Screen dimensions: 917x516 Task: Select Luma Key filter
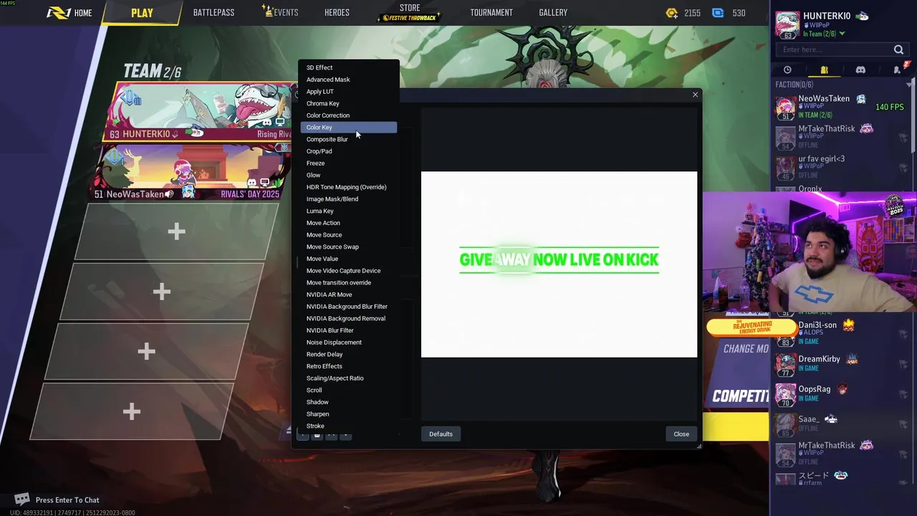[x=348, y=211]
